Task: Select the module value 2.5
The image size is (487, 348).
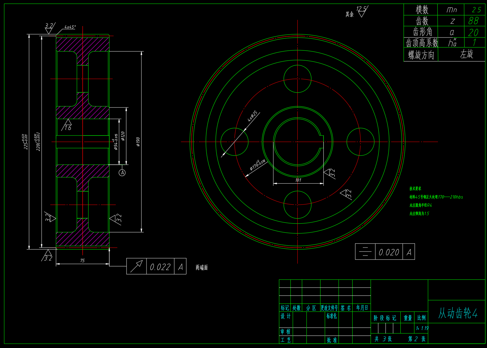Action: (x=476, y=10)
